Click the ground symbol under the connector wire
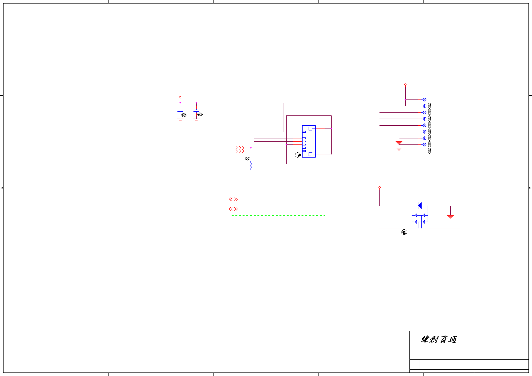532x376 pixels. (286, 165)
